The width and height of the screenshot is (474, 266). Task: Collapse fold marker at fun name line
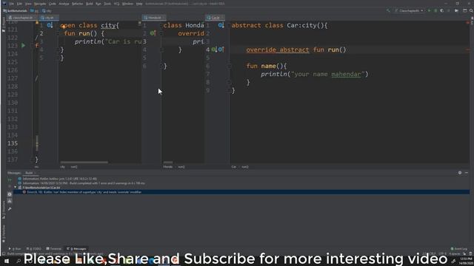click(230, 66)
